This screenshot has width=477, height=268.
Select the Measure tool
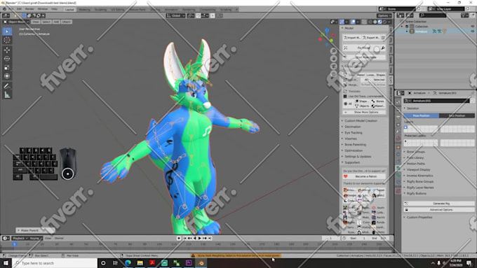click(7, 95)
